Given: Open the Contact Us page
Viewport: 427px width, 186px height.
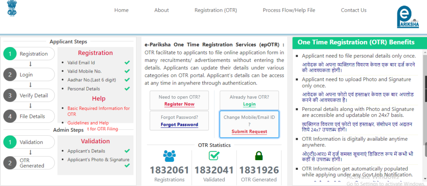Looking at the screenshot, I should point(354,10).
